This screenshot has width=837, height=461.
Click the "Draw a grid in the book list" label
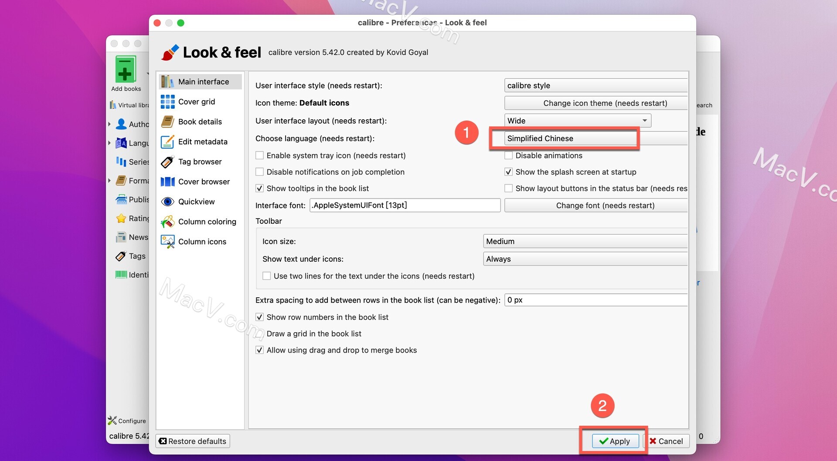pyautogui.click(x=314, y=334)
